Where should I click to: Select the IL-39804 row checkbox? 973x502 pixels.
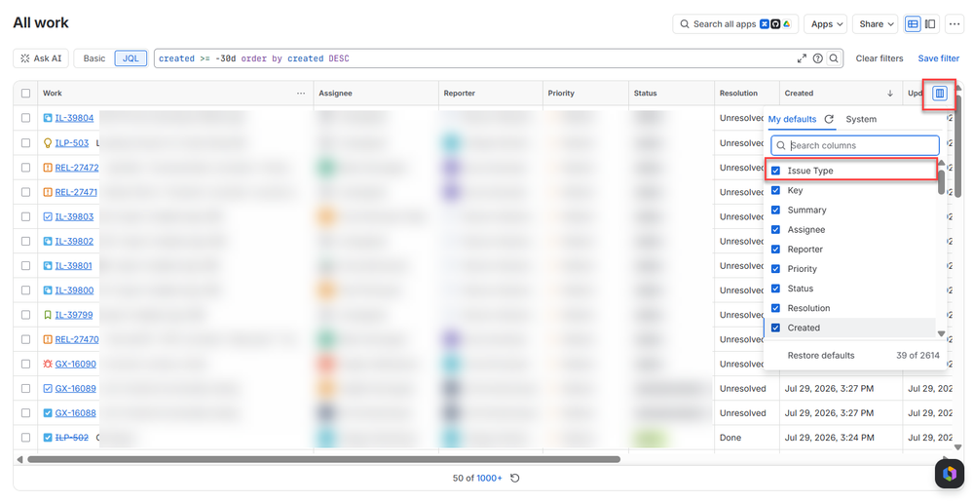click(25, 117)
